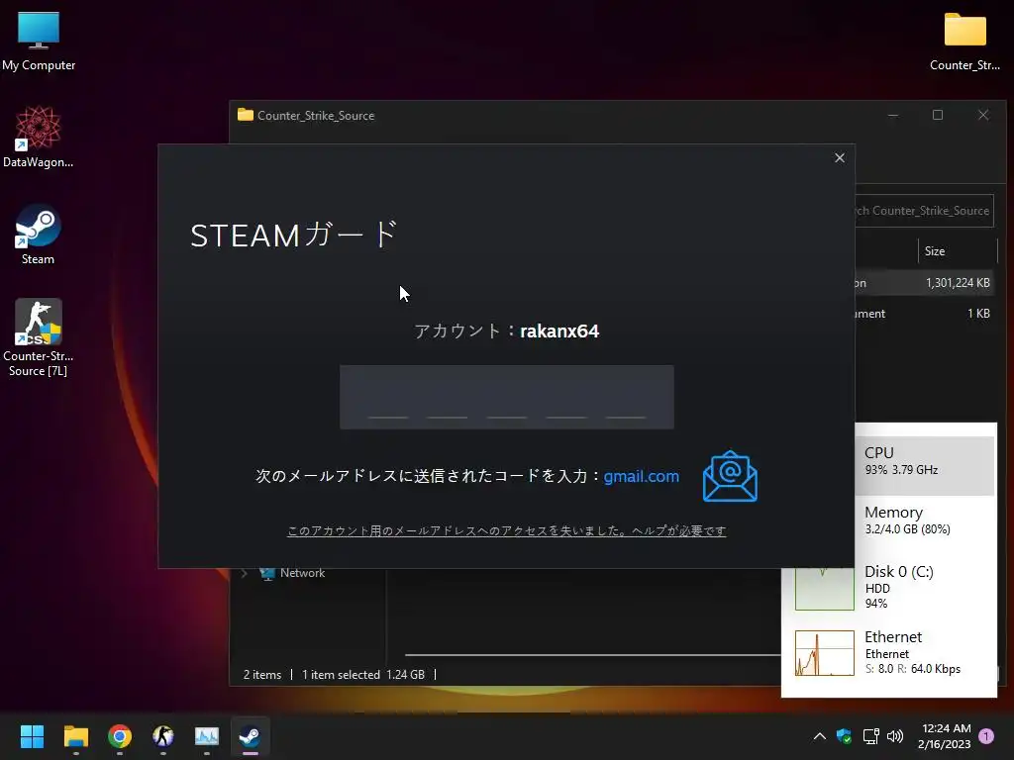The height and width of the screenshot is (760, 1014).
Task: Click the account name rakanx64
Action: pos(559,331)
